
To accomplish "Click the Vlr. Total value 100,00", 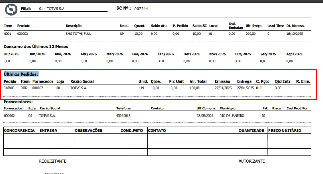I will coord(195,88).
